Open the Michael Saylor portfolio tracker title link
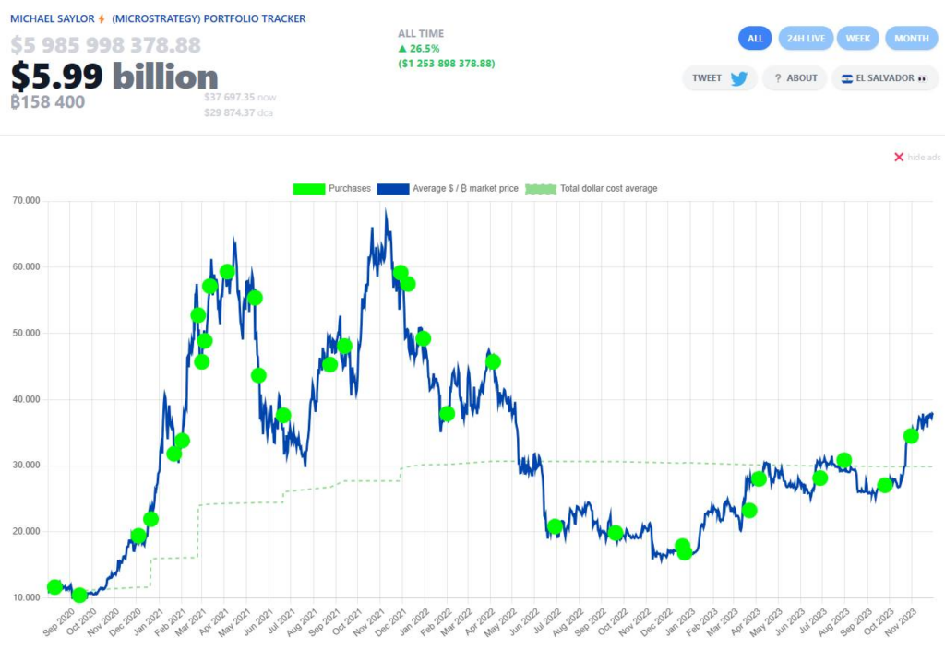The height and width of the screenshot is (649, 945). (157, 19)
